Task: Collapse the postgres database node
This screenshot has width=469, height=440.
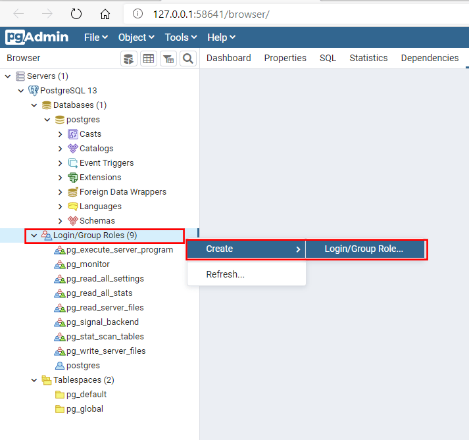Action: 47,120
